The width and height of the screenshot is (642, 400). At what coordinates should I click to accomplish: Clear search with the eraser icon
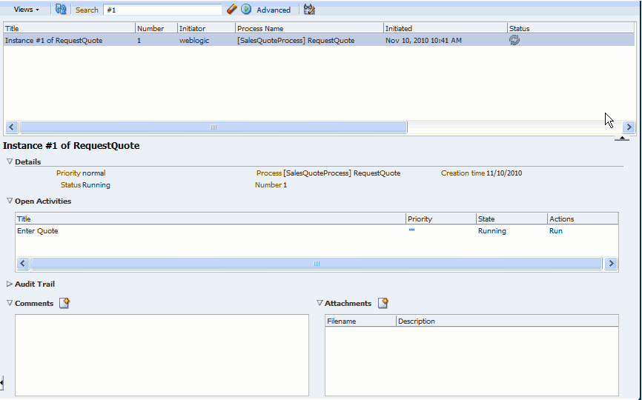point(232,9)
